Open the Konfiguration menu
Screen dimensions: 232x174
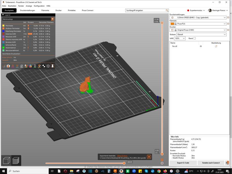point(39,6)
